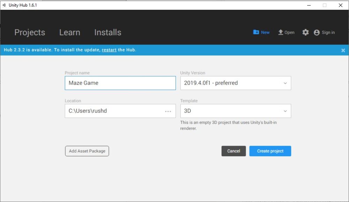Follow the restart link in banner

point(109,50)
